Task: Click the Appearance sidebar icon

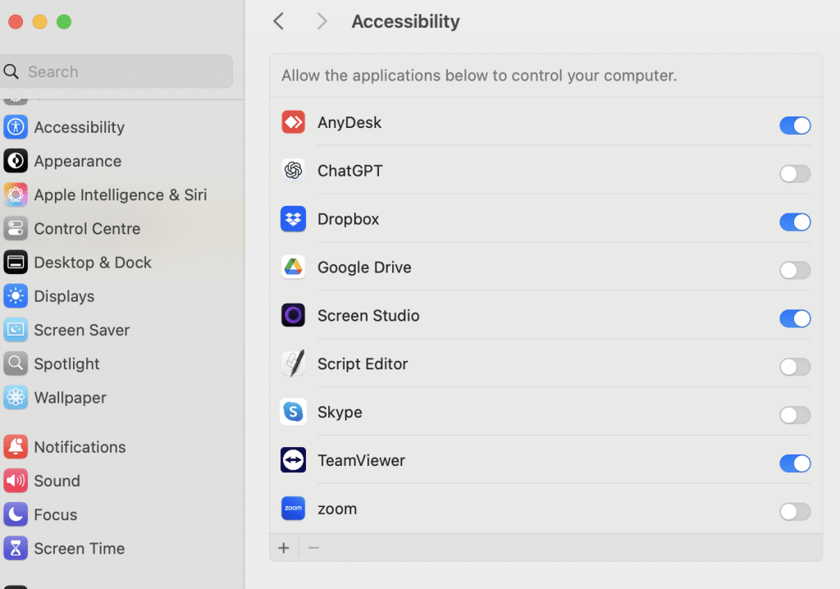Action: pos(16,161)
